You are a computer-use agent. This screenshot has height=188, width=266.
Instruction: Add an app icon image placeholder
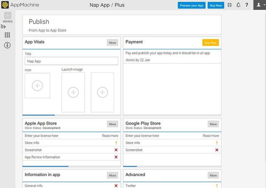pyautogui.click(x=37, y=86)
